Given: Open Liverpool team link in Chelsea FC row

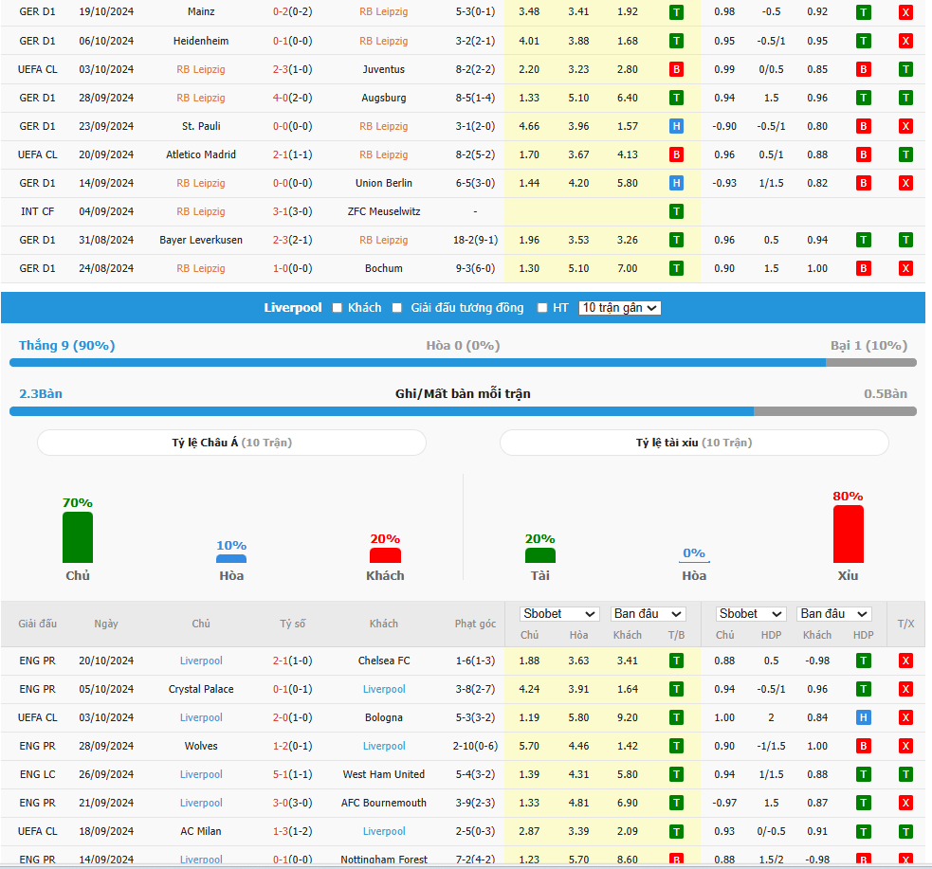Looking at the screenshot, I should (x=201, y=661).
